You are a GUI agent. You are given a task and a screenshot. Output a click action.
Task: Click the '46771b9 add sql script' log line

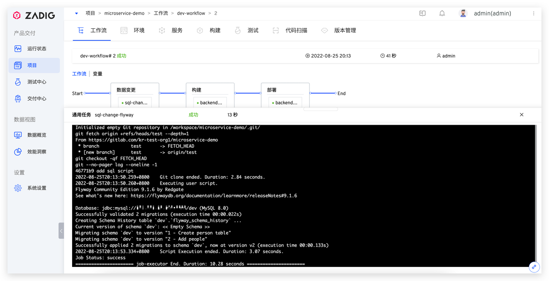[x=104, y=171]
